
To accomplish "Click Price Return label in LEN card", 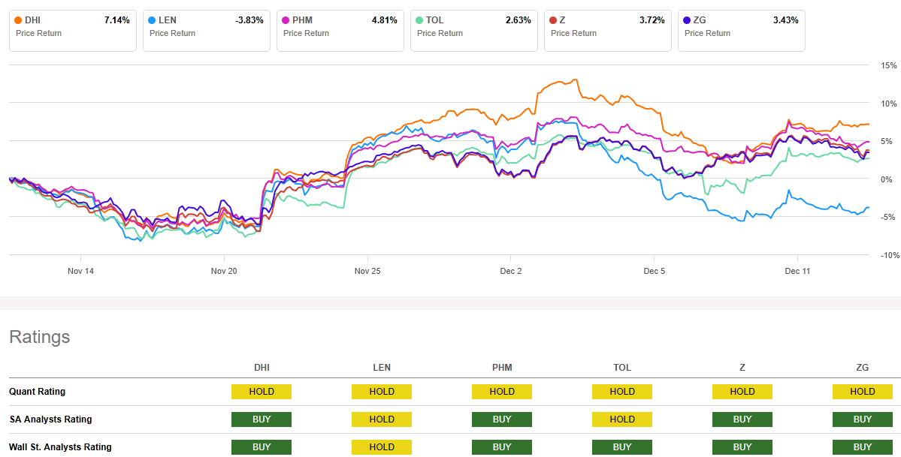I will coord(172,33).
